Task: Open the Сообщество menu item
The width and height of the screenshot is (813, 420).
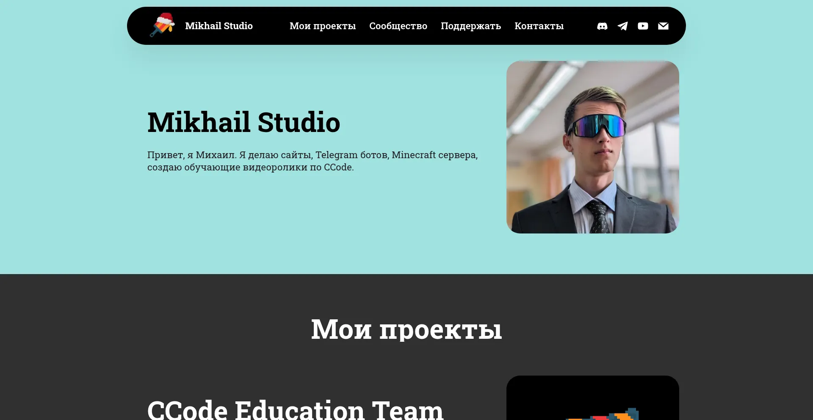Action: (x=398, y=26)
